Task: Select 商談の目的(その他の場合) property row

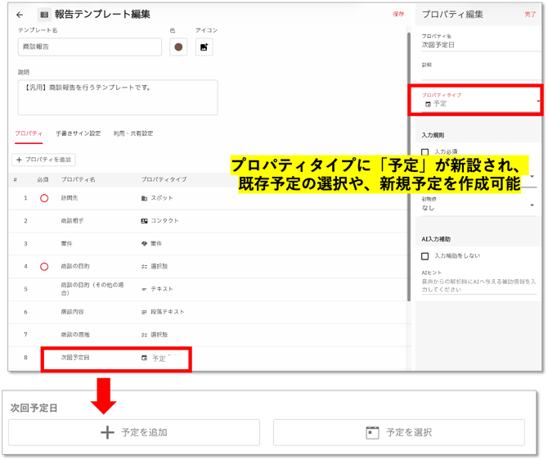Action: click(209, 289)
